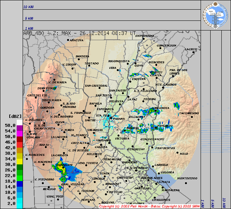The height and width of the screenshot is (209, 231).
Task: Click the 30.0 legend value
Action: pos(10,164)
